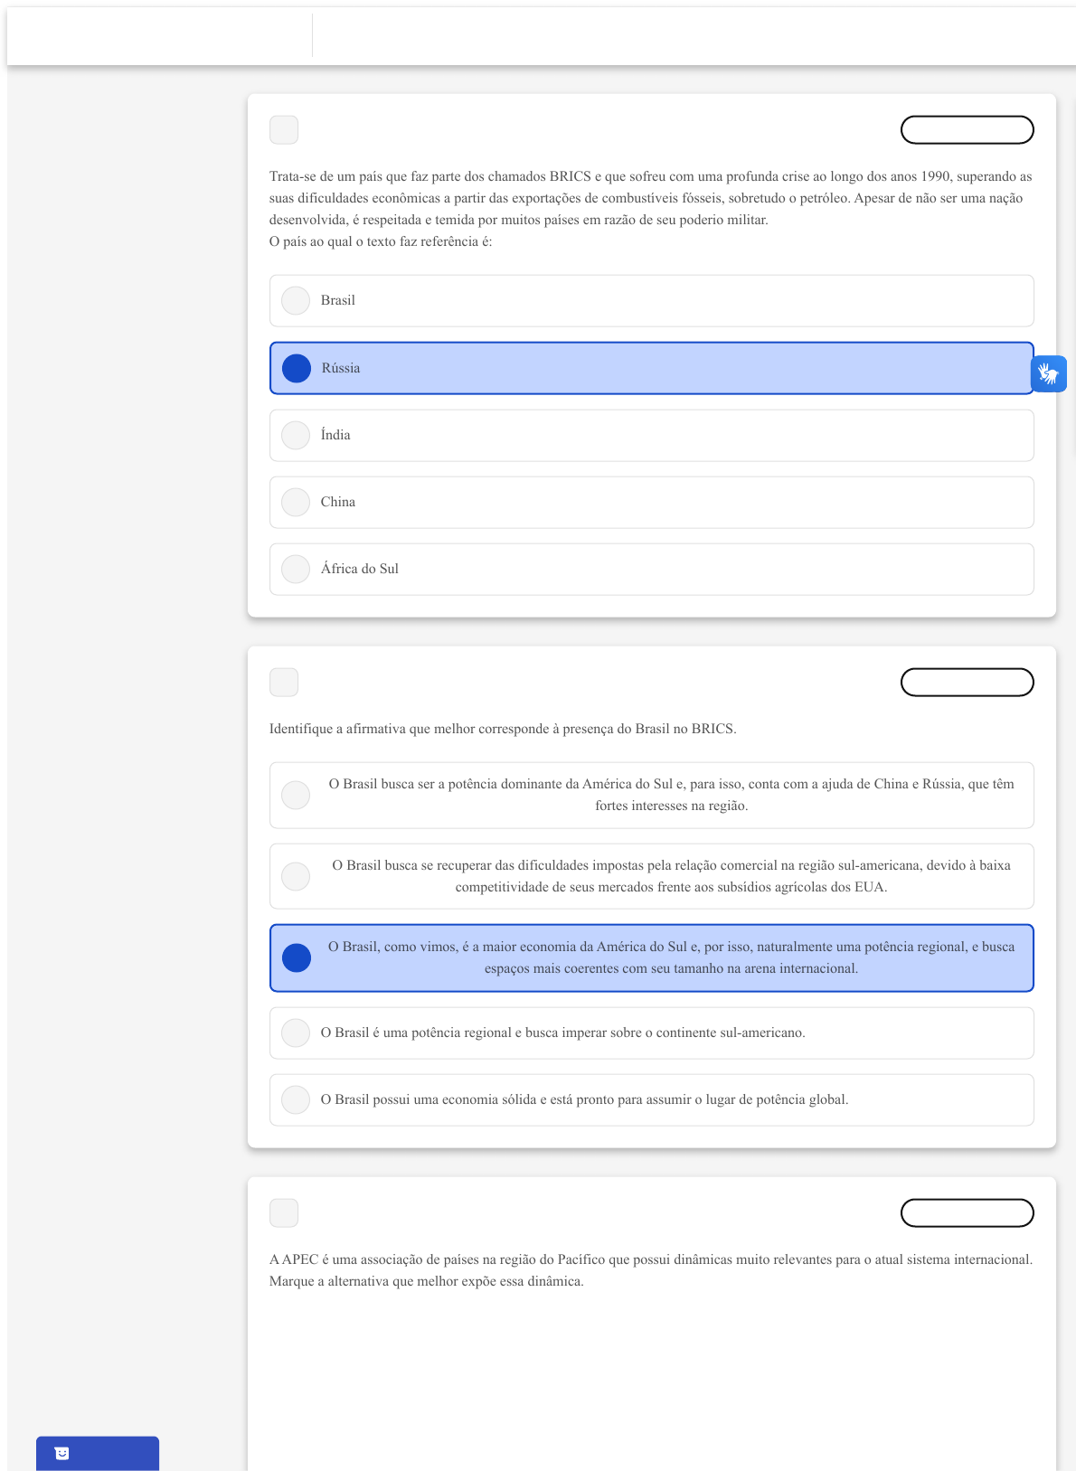Click the square box atop the APEC question

[x=284, y=1212]
